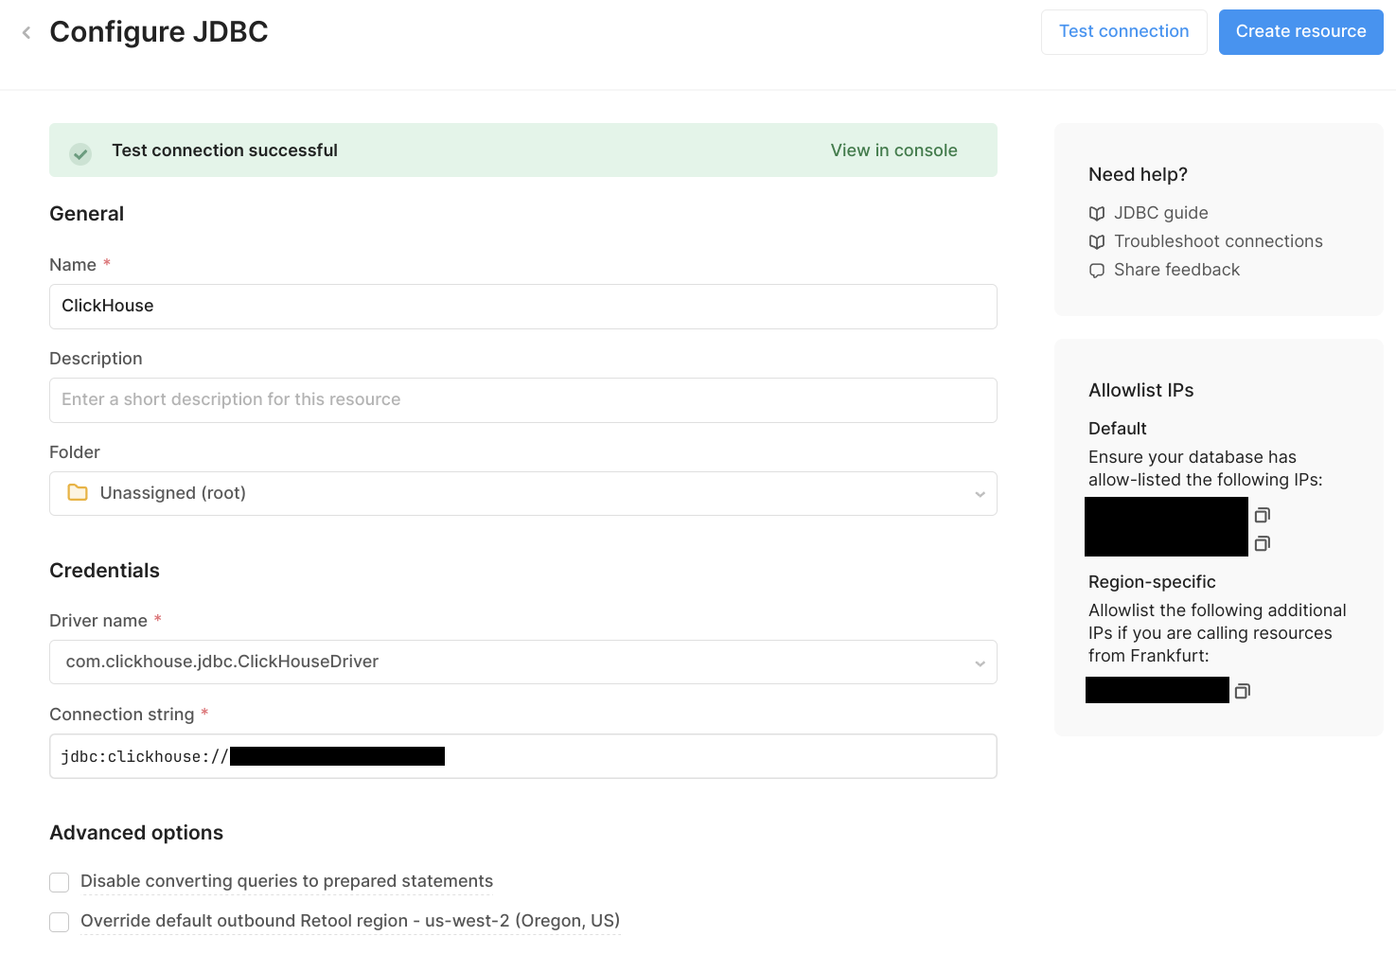Copy the first default allowlist IP
Screen dimensions: 1396x954
pos(1262,515)
